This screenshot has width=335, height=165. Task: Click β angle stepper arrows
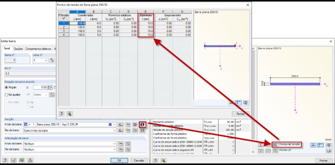point(48,88)
